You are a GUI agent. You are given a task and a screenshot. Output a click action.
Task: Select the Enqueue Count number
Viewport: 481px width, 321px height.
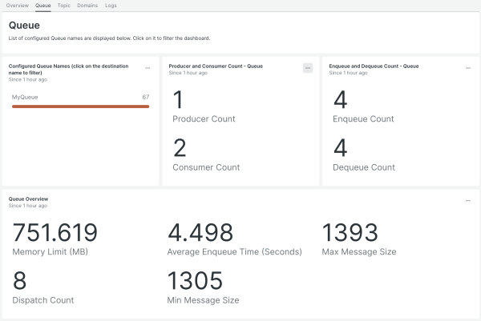340,100
